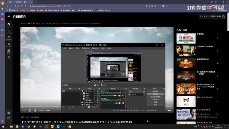Expand the dropdown arrow beside the address bar star
Screen dimensions: 229x129
(158, 6)
